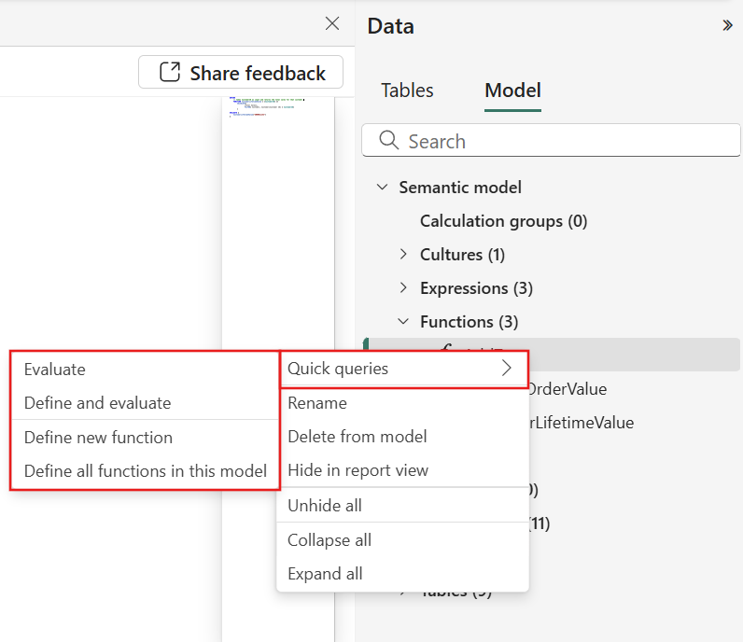The width and height of the screenshot is (743, 642).
Task: Switch to the Tables tab
Action: pyautogui.click(x=407, y=91)
